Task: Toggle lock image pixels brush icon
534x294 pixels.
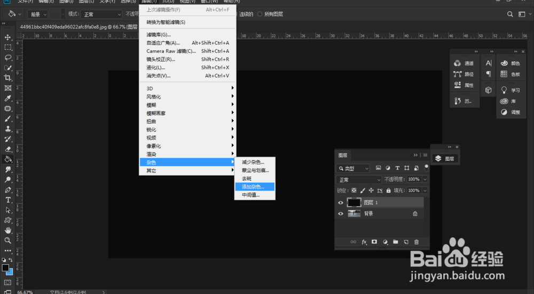Action: tap(363, 190)
